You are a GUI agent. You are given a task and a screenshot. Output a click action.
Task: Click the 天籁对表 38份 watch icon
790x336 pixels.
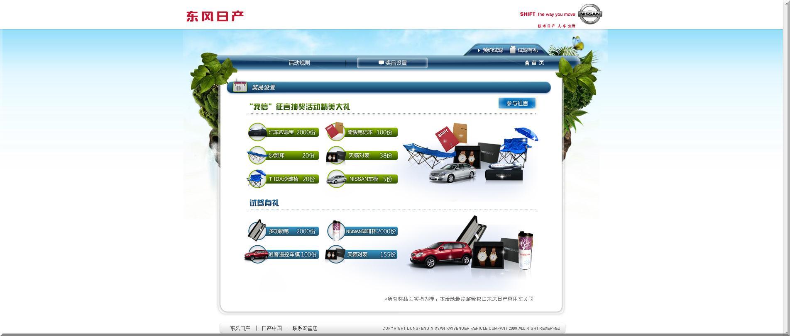[x=336, y=155]
